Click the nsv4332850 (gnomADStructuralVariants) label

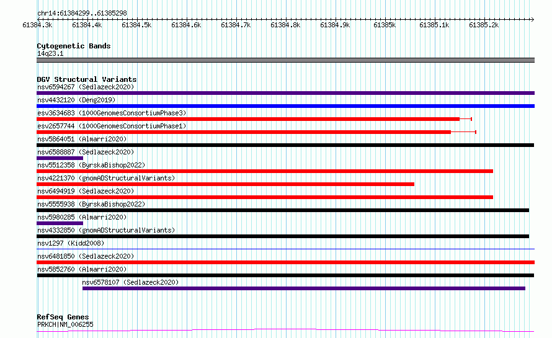(106, 230)
